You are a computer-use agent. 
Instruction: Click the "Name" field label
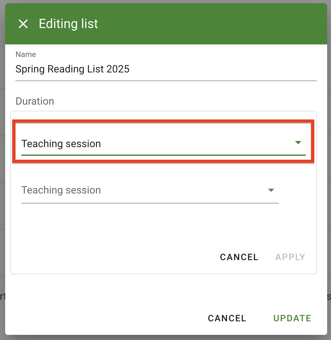[x=26, y=54]
